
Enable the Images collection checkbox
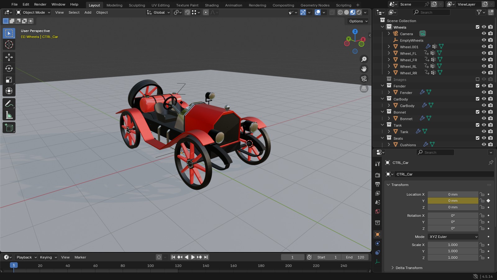[477, 79]
